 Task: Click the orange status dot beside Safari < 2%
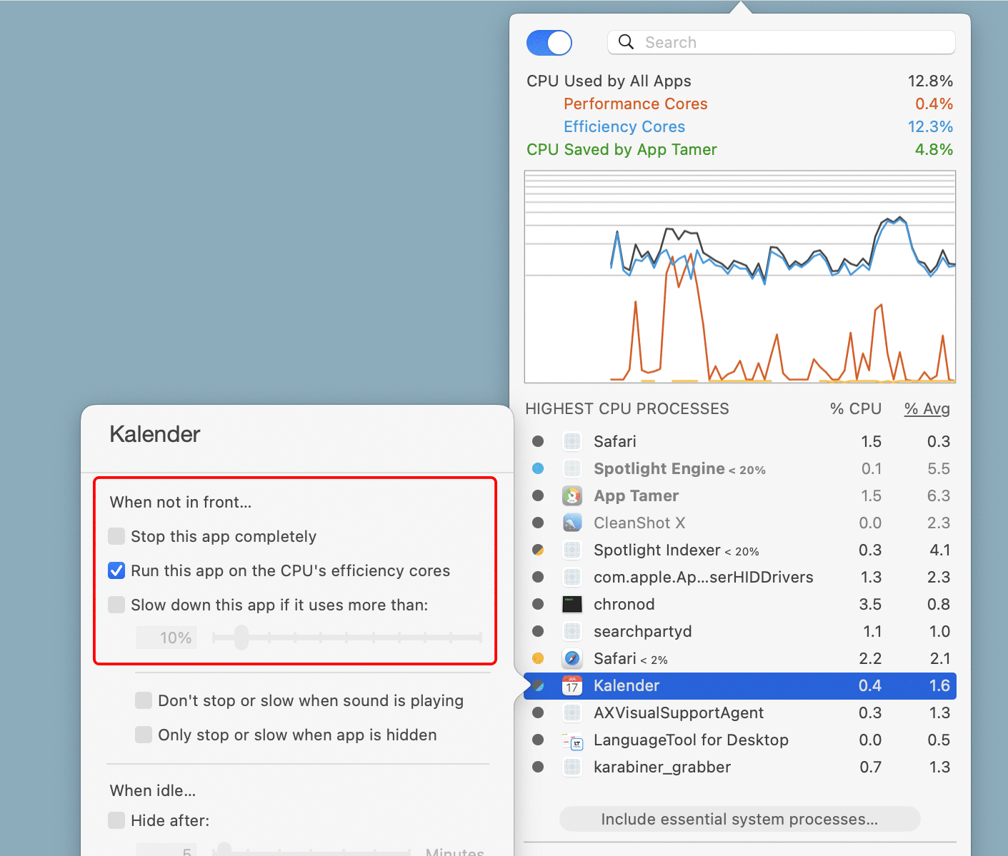[x=538, y=658]
